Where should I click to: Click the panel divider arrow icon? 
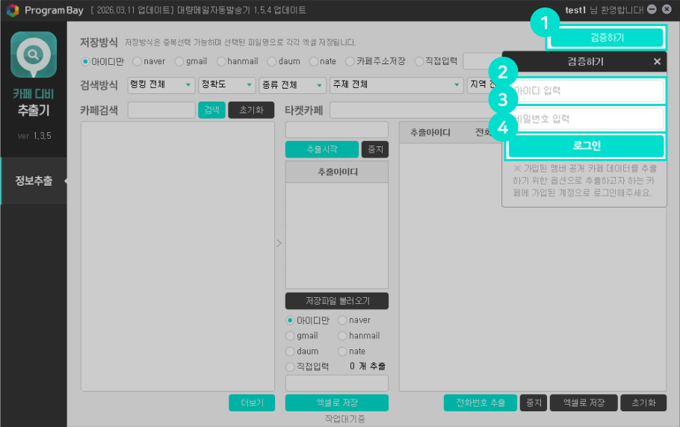tap(279, 243)
